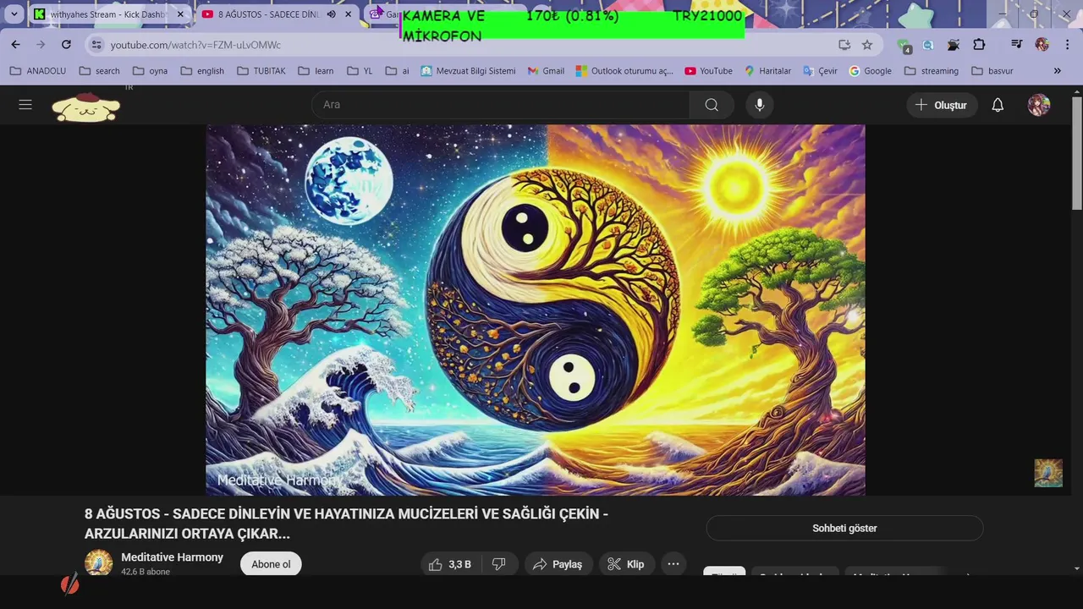View site information icon in address bar

click(96, 45)
